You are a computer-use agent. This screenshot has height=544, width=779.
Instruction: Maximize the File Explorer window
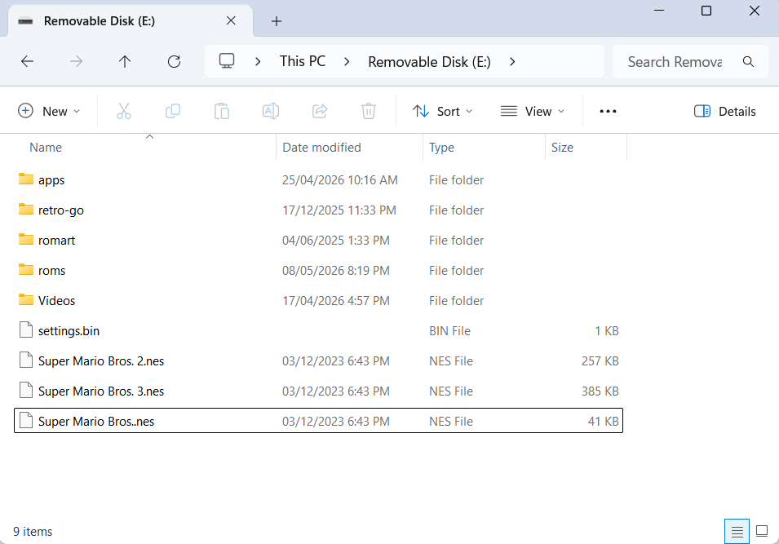click(x=706, y=11)
